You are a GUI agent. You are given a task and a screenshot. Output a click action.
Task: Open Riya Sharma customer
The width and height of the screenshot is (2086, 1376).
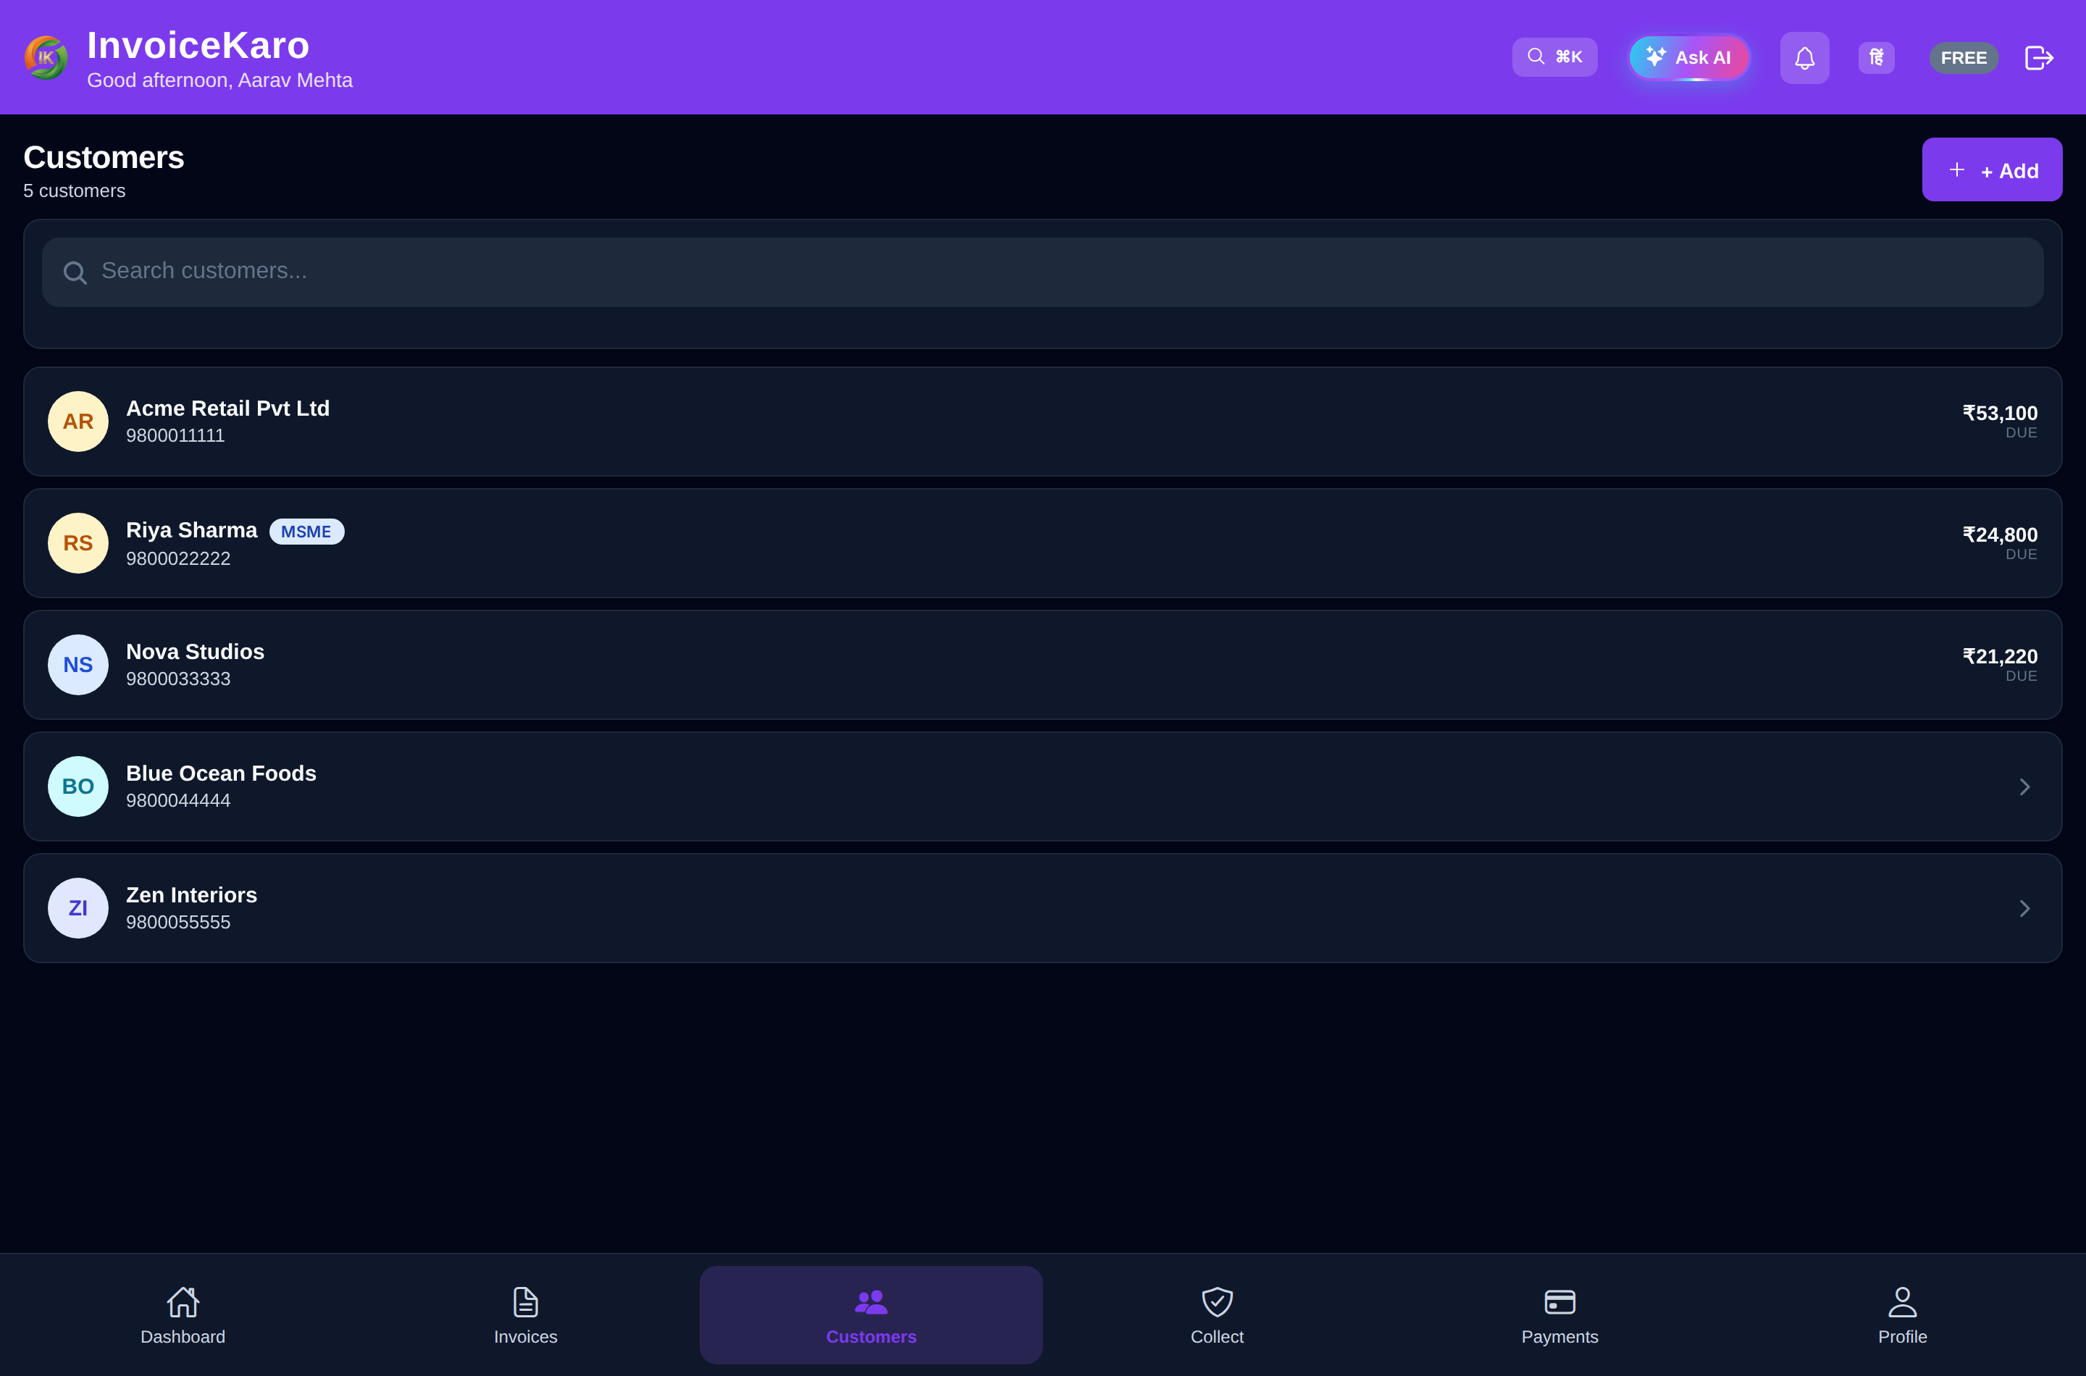coord(1042,543)
